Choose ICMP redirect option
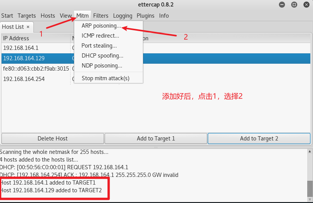Viewport: 313px width, 203px height. click(x=100, y=36)
